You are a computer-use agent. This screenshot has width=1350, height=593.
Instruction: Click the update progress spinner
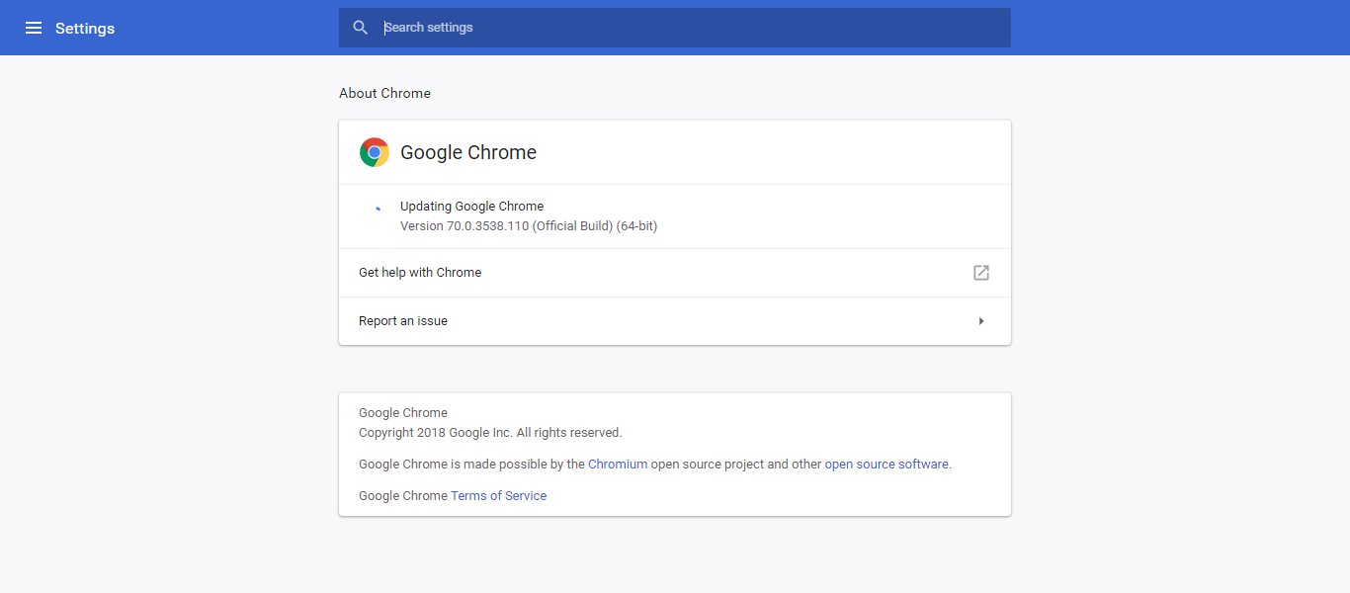pos(378,209)
